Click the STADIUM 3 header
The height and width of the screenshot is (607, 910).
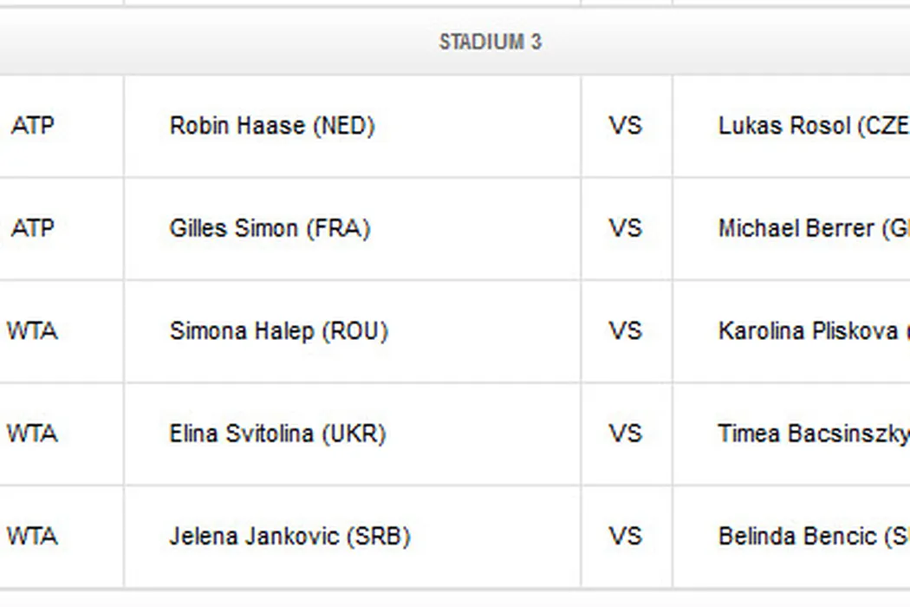tap(490, 42)
